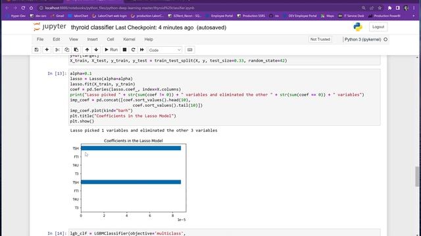Click the In [13] cell prompt
Image resolution: width=421 pixels, height=236 pixels.
pos(57,73)
